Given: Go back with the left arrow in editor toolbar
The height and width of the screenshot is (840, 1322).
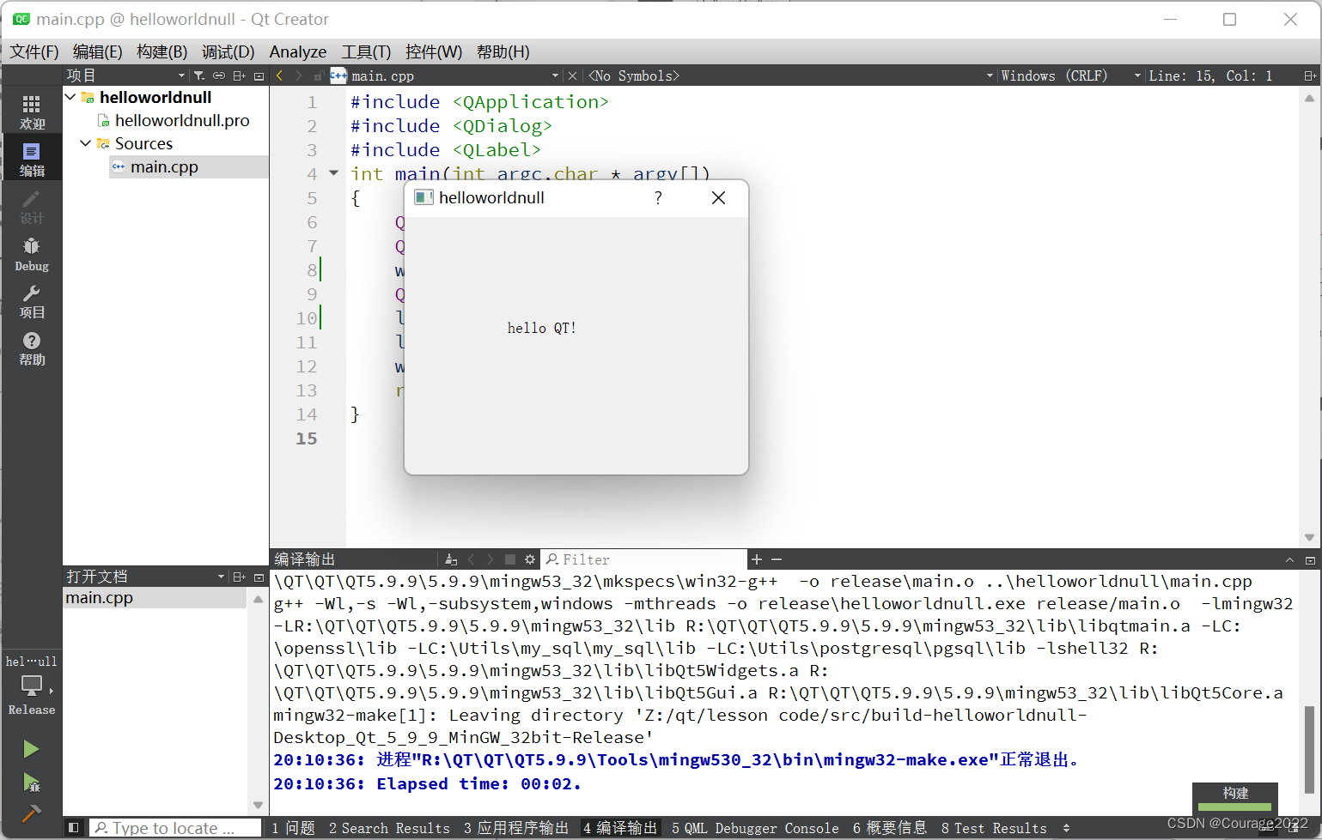Looking at the screenshot, I should tap(279, 76).
